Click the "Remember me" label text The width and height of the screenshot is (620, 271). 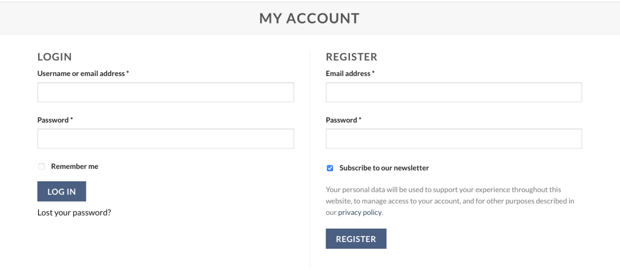tap(74, 167)
